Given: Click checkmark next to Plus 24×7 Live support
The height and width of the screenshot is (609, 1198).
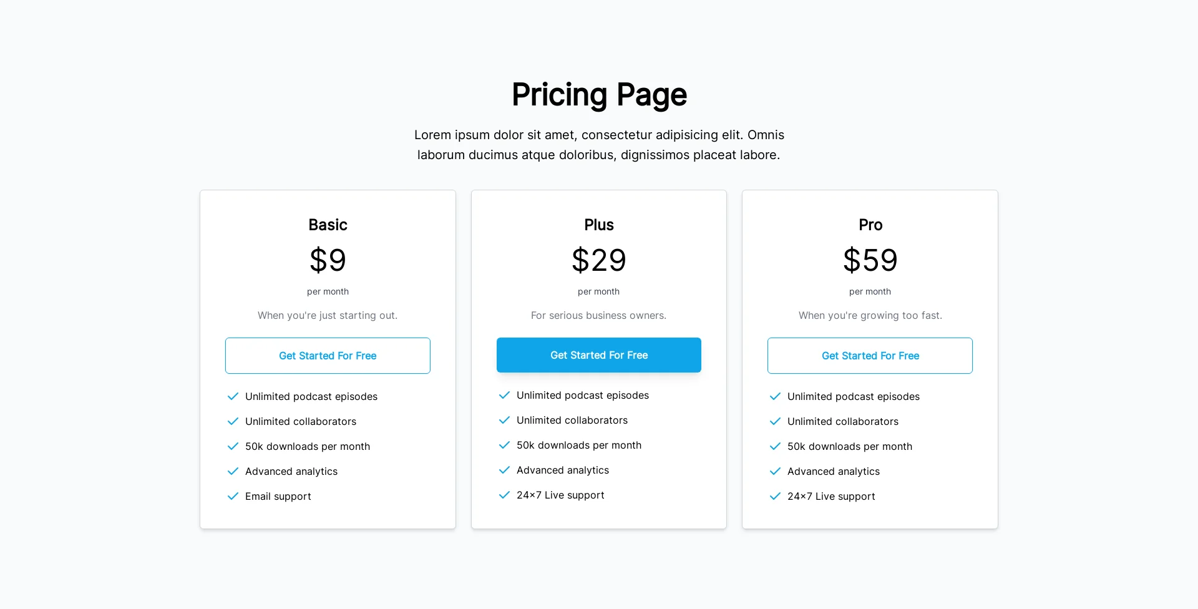Looking at the screenshot, I should click(x=504, y=495).
